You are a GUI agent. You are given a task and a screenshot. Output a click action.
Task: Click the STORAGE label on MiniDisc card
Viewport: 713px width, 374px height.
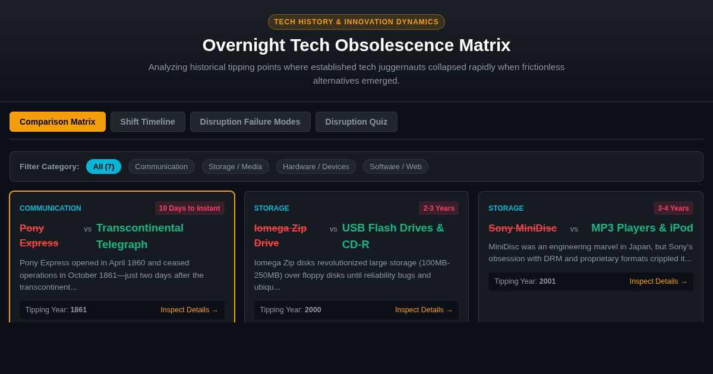[x=506, y=208]
